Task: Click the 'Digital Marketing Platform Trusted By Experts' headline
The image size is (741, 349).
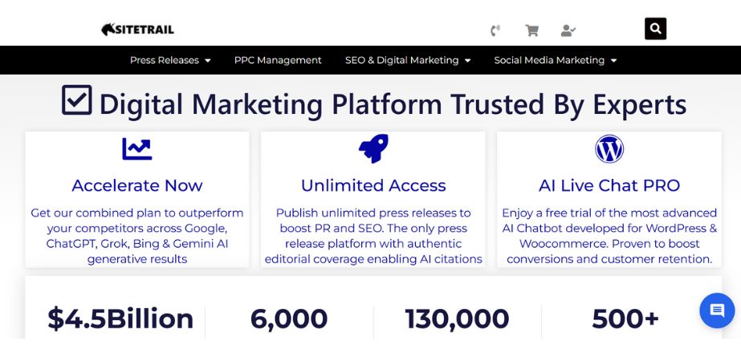Action: point(393,103)
